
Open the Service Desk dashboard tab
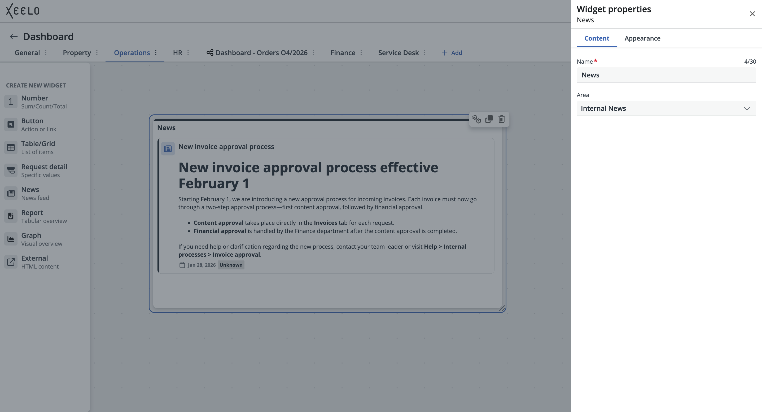398,53
